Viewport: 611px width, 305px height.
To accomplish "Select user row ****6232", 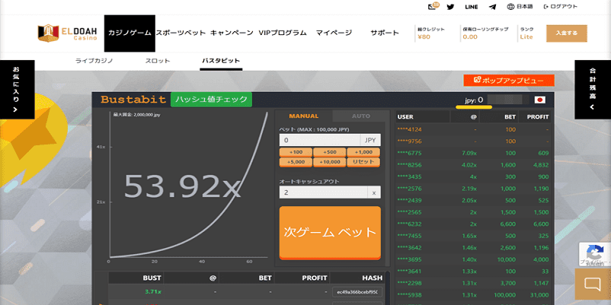I will click(x=473, y=224).
